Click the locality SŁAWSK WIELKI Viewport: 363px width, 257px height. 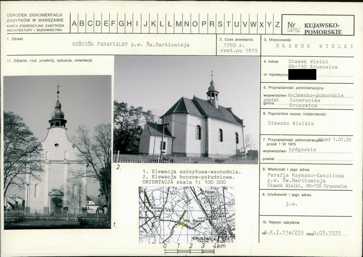pyautogui.click(x=315, y=46)
